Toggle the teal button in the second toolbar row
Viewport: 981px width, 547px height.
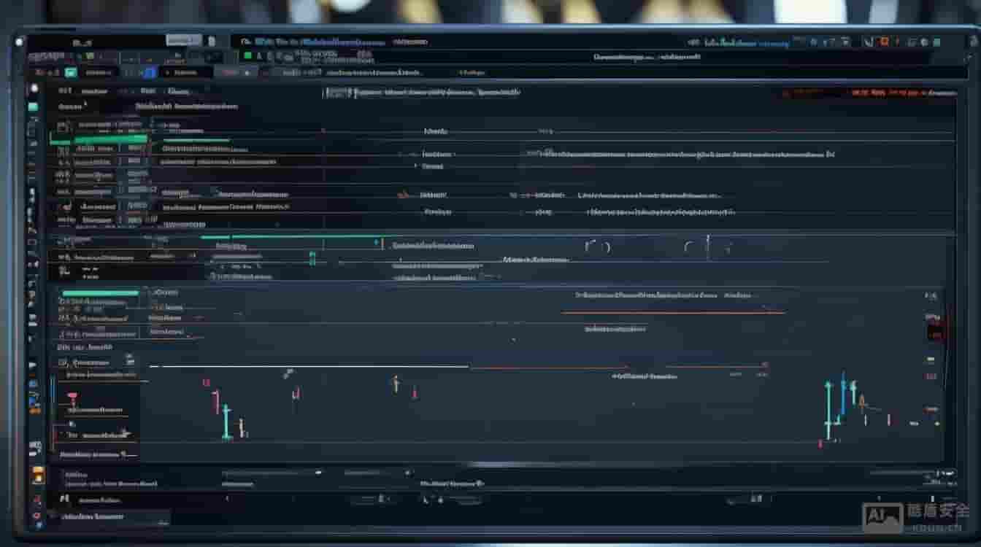[71, 72]
